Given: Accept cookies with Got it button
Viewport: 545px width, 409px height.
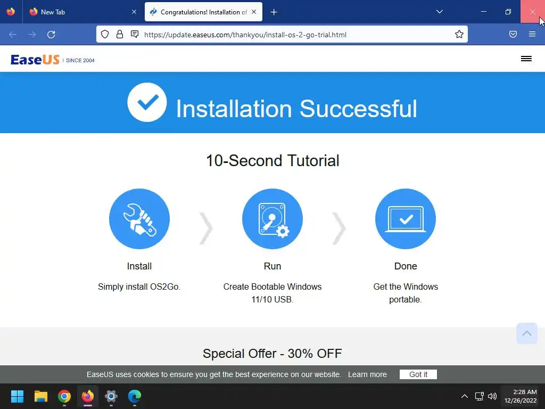Looking at the screenshot, I should pyautogui.click(x=418, y=374).
